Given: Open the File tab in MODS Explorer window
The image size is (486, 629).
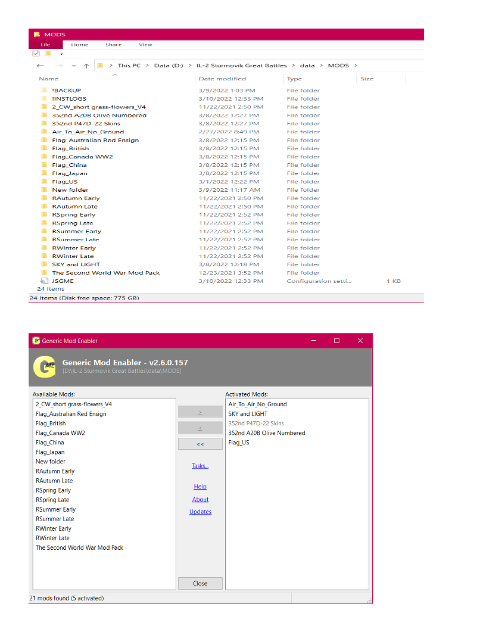Looking at the screenshot, I should pyautogui.click(x=45, y=45).
